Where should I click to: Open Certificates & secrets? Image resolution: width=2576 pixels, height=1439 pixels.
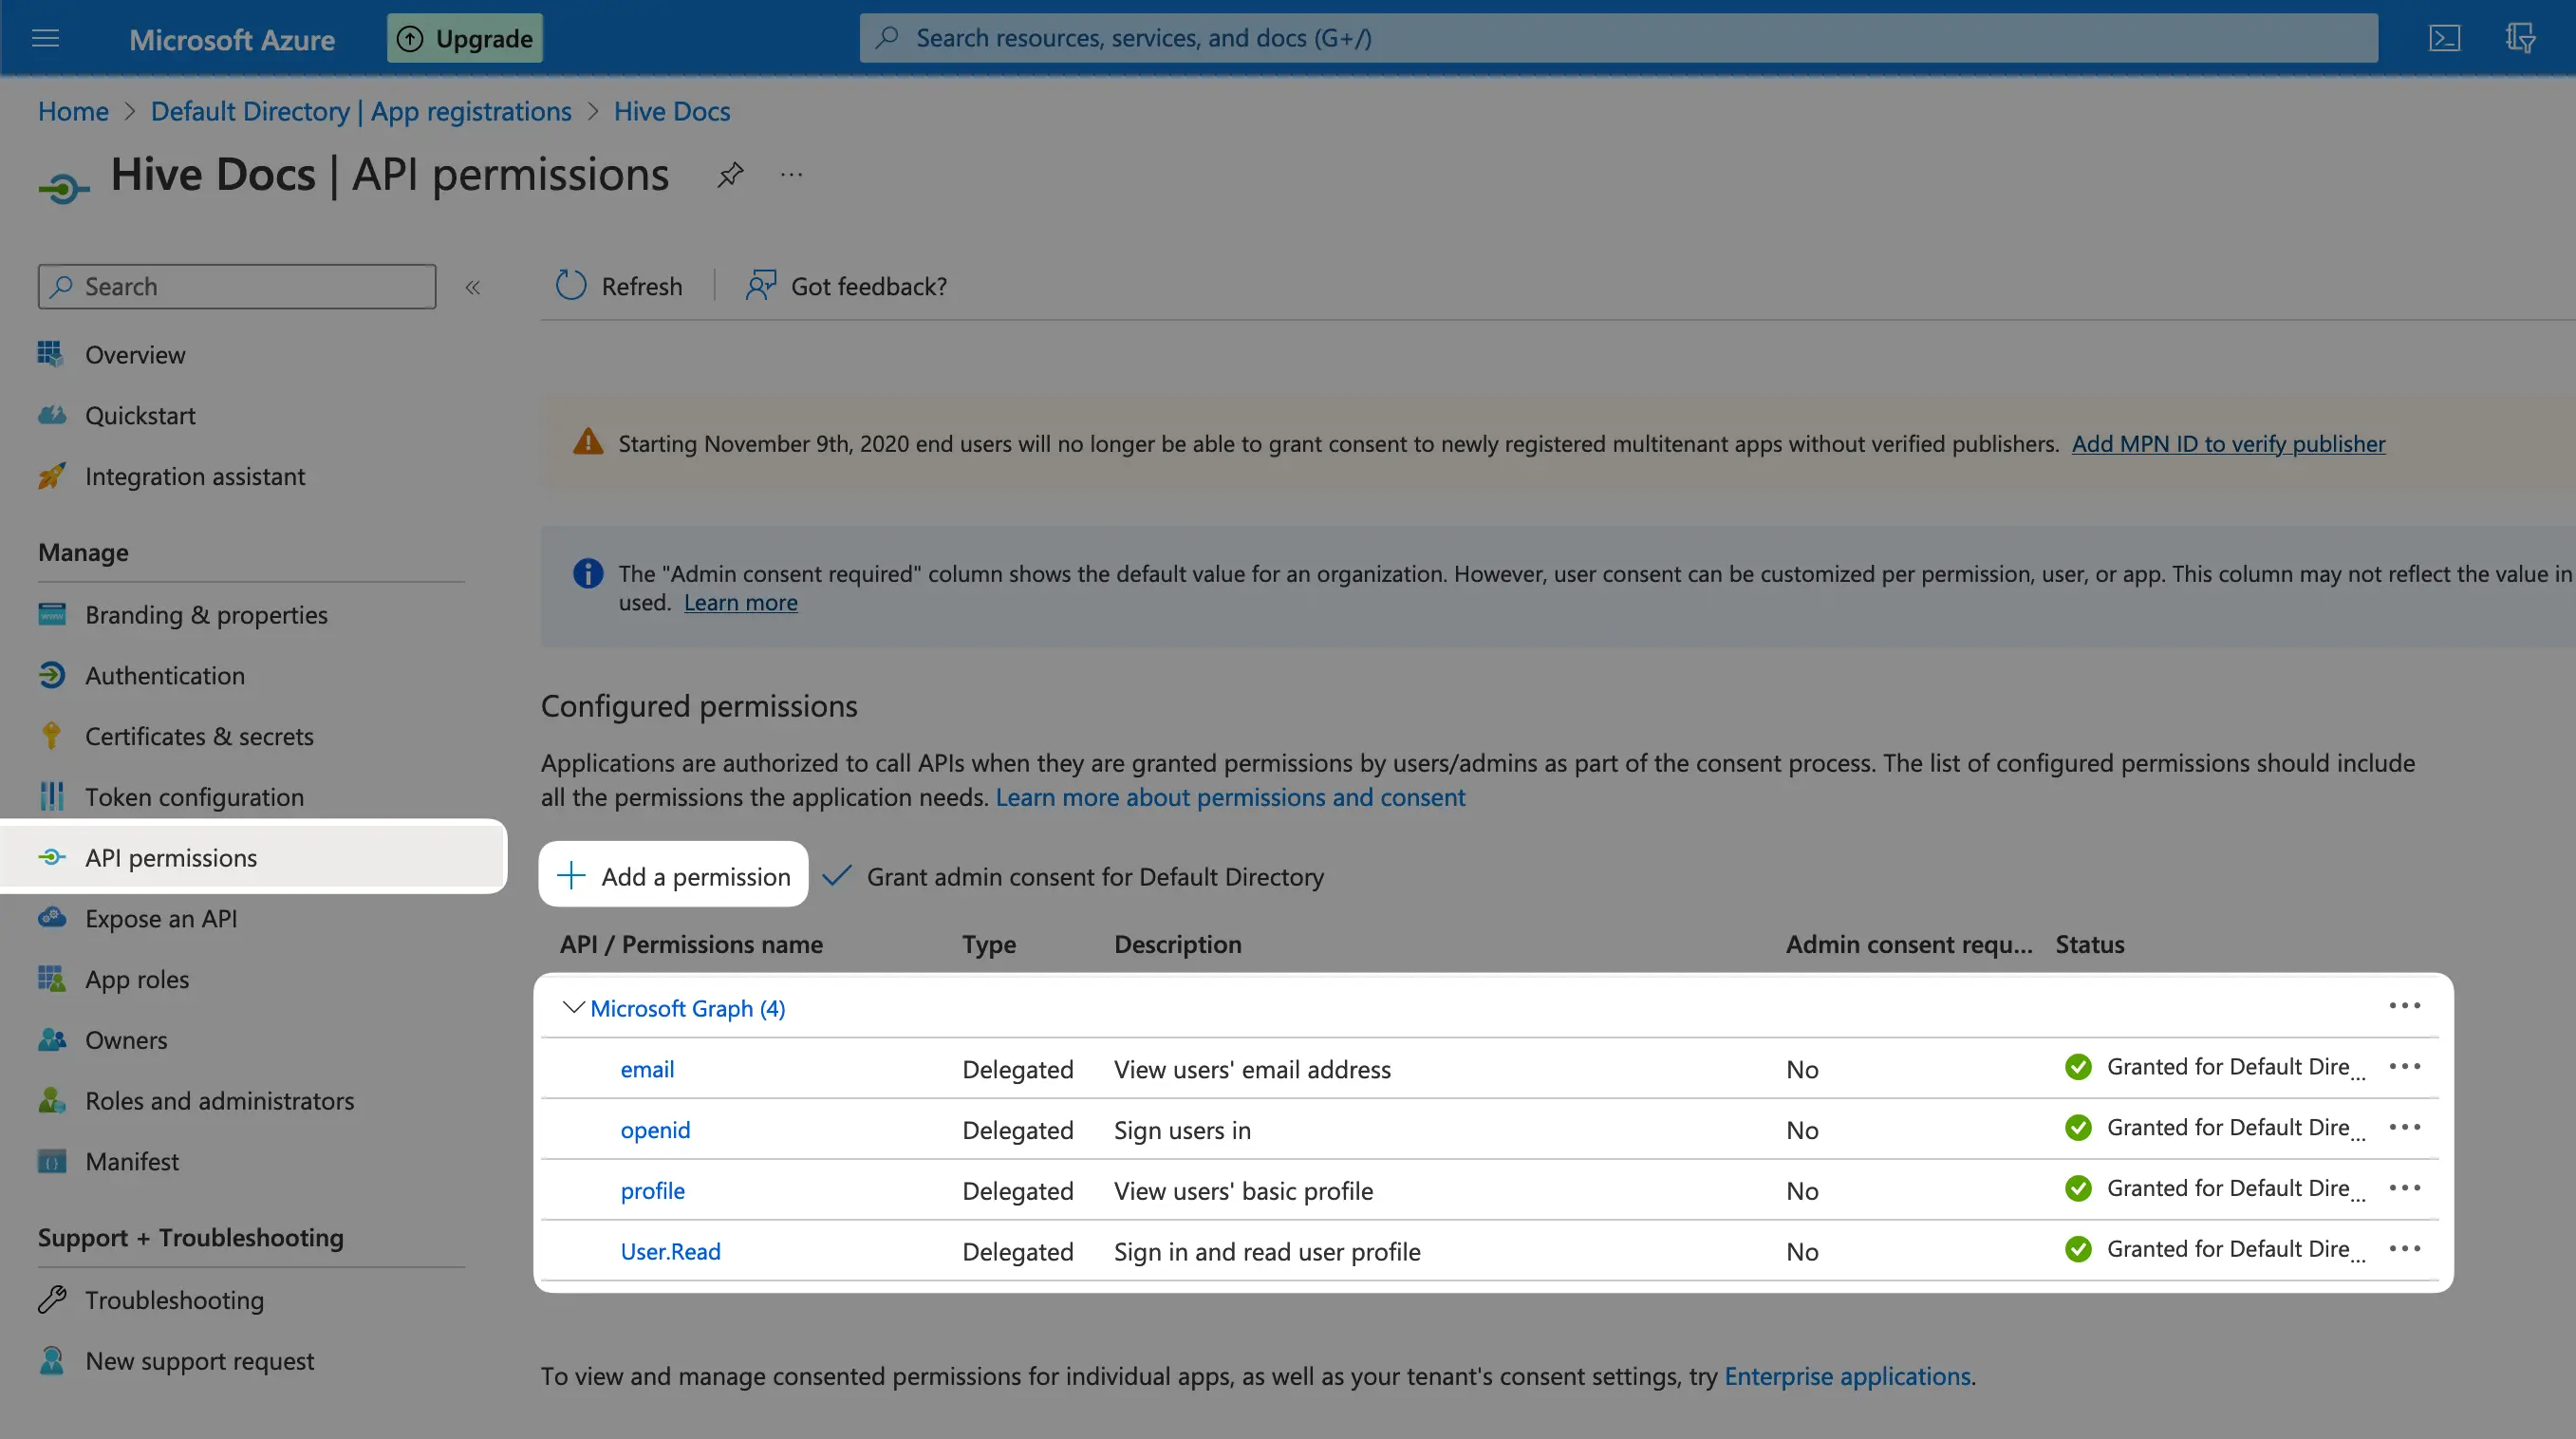click(x=199, y=736)
